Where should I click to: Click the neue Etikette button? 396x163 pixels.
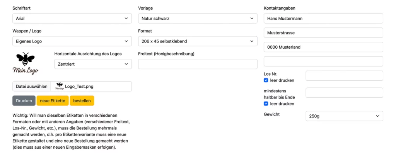tap(53, 101)
